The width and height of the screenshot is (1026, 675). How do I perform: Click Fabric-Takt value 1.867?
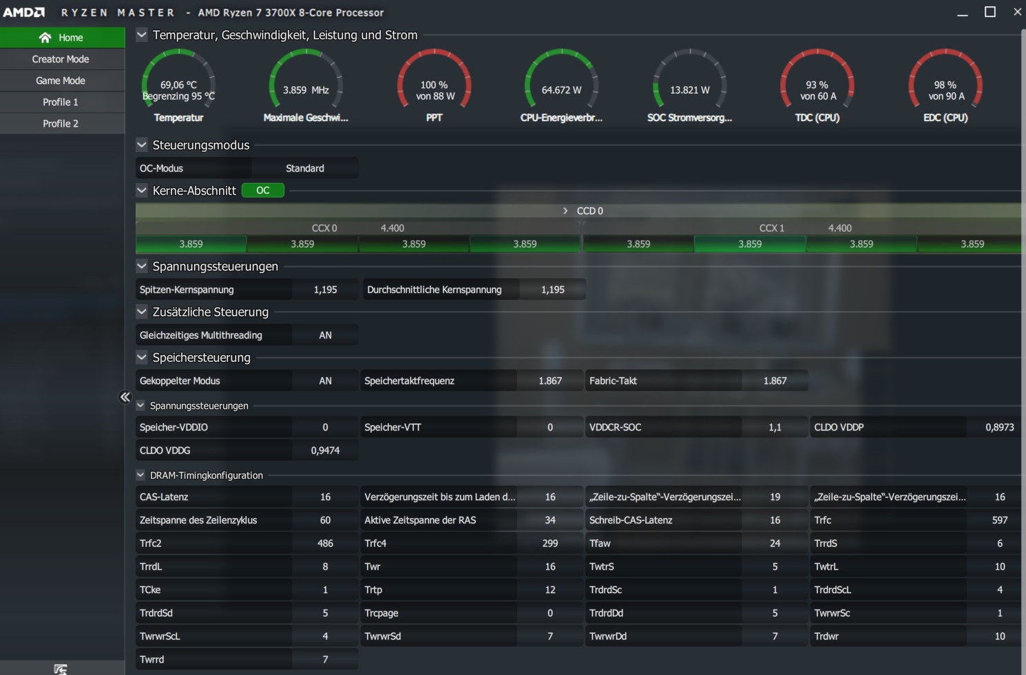coord(775,381)
